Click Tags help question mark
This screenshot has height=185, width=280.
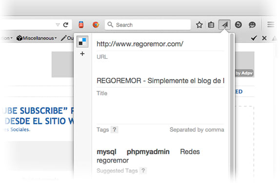114,129
